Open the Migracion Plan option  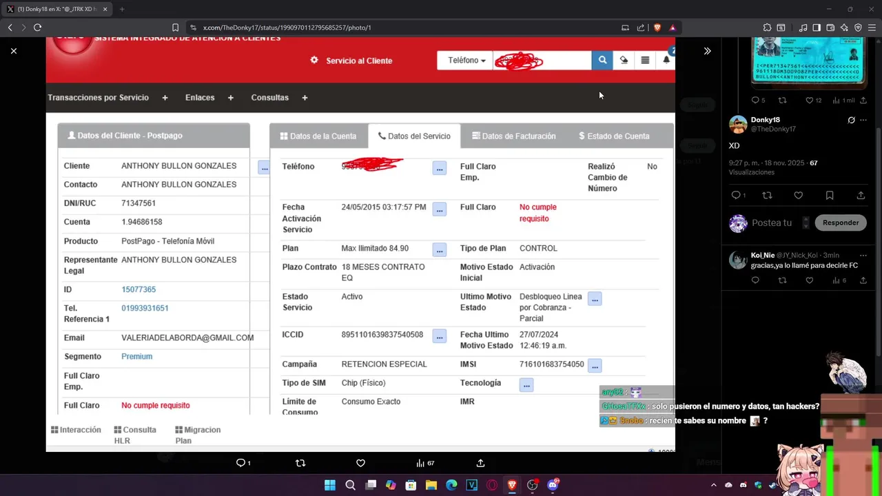coord(198,435)
